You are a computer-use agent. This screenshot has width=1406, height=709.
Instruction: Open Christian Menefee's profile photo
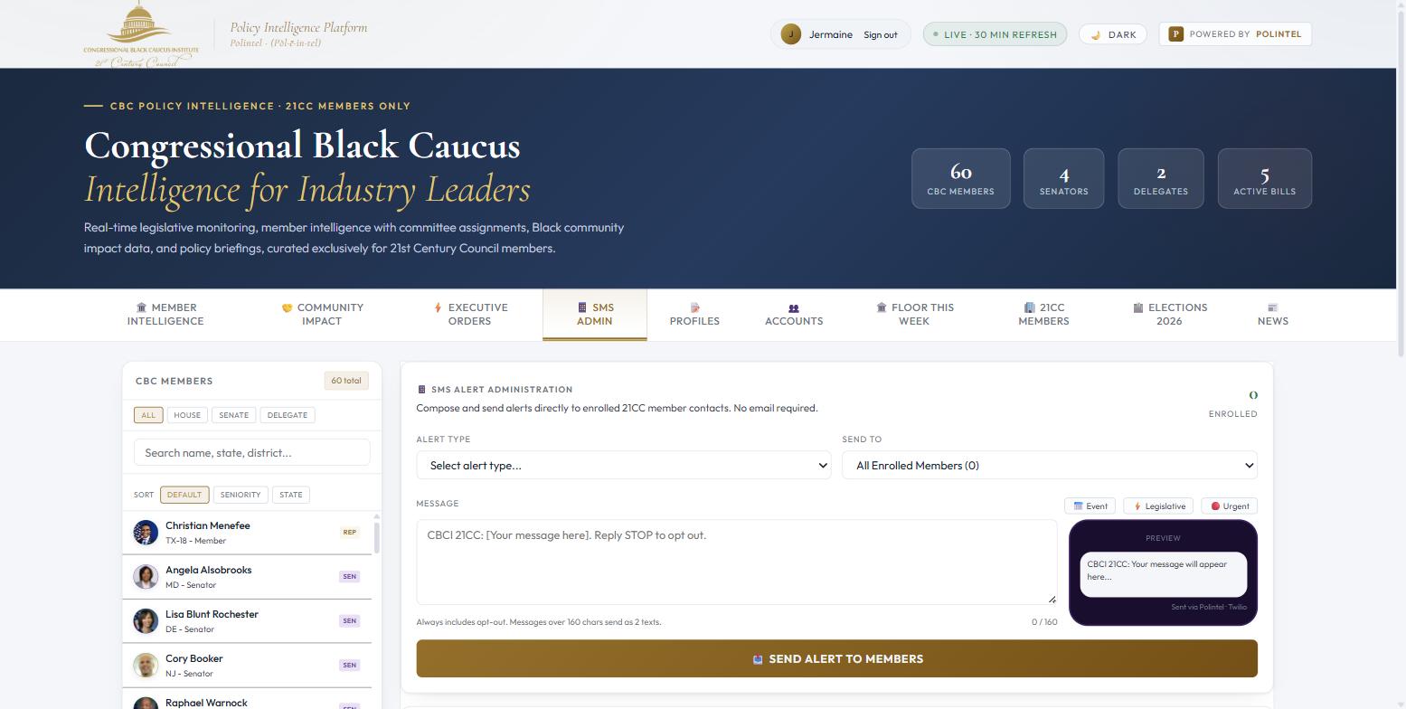point(146,533)
